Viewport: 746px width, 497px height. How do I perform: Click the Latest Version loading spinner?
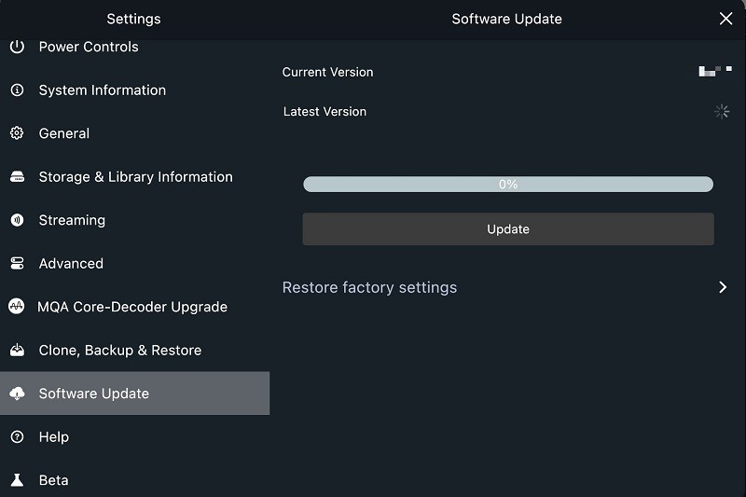pyautogui.click(x=722, y=112)
